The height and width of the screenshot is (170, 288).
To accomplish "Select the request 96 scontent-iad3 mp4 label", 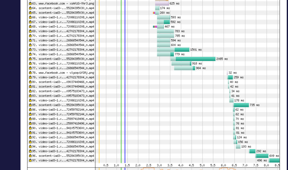I will tap(66, 156).
